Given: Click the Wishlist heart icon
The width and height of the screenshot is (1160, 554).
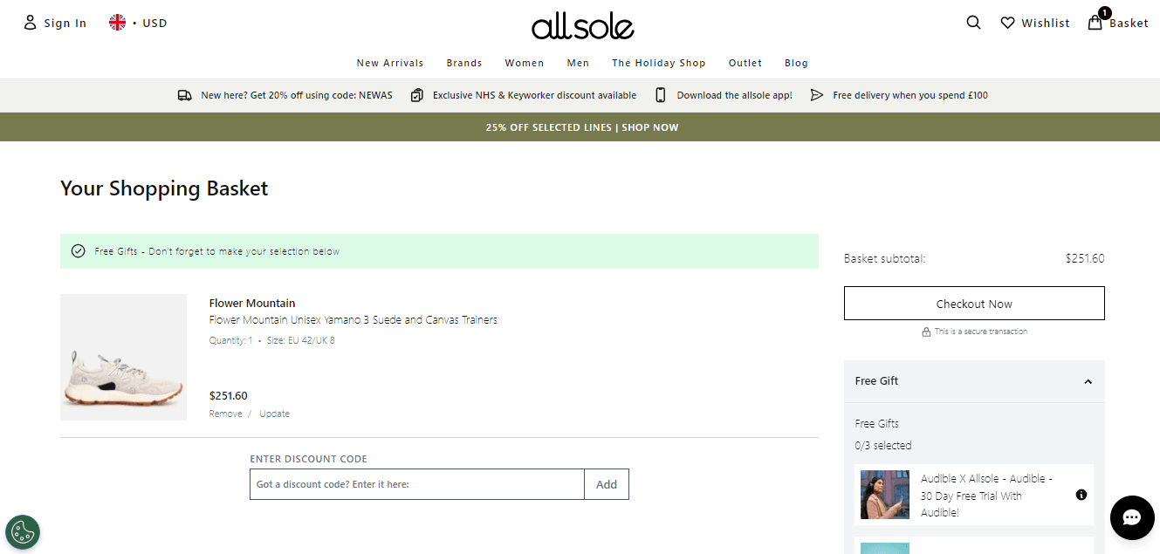Looking at the screenshot, I should point(1007,23).
